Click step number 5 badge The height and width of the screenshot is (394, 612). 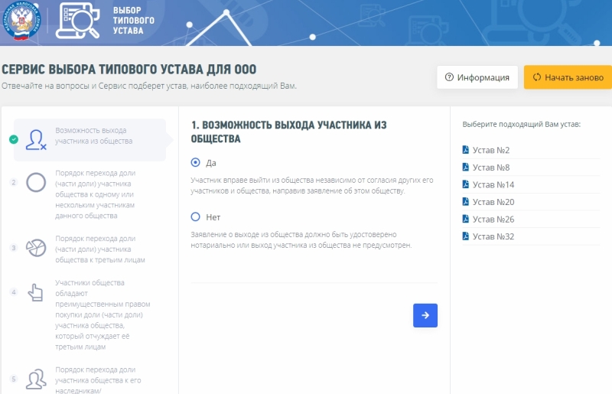[x=14, y=379]
